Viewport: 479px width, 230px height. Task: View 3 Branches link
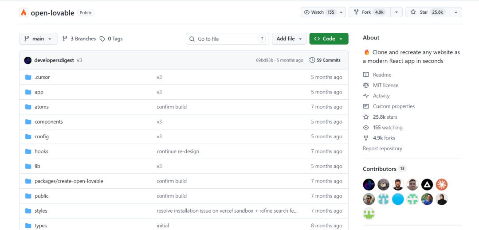79,39
